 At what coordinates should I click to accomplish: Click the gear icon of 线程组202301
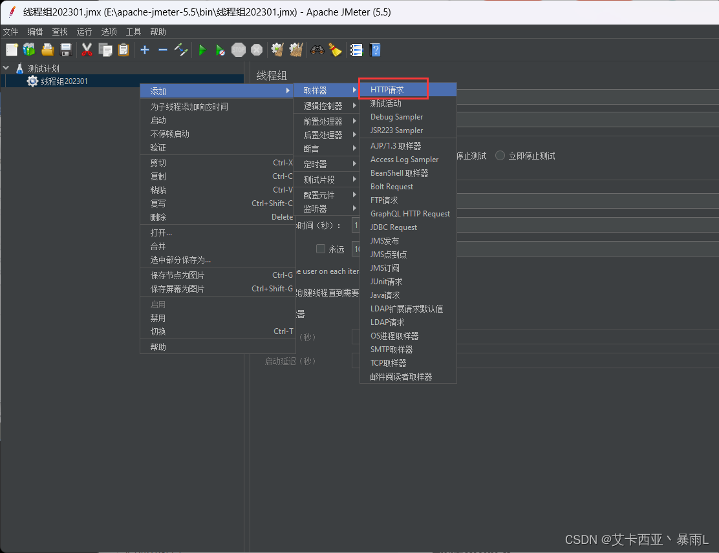point(32,81)
